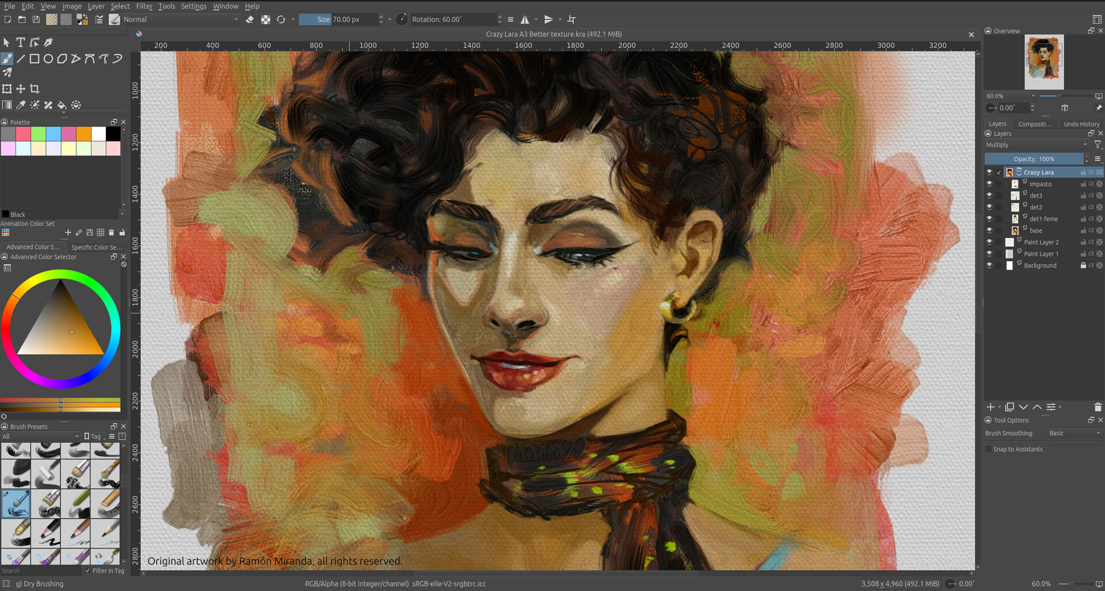Open the Multiply blending mode dropdown
This screenshot has height=591, width=1105.
click(x=1036, y=144)
